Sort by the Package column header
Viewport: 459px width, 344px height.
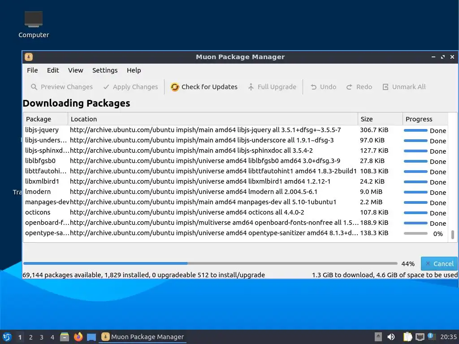(x=45, y=119)
